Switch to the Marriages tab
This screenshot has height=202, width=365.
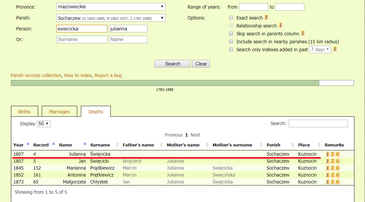tap(59, 112)
